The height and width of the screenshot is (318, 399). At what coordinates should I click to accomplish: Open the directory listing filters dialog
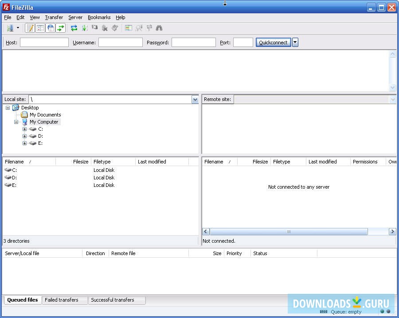[129, 28]
